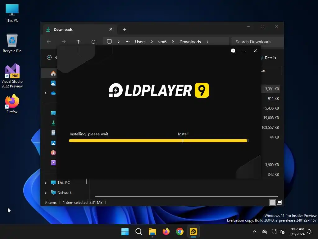Open taskbar Search
Image resolution: width=318 pixels, height=239 pixels.
pyautogui.click(x=139, y=232)
